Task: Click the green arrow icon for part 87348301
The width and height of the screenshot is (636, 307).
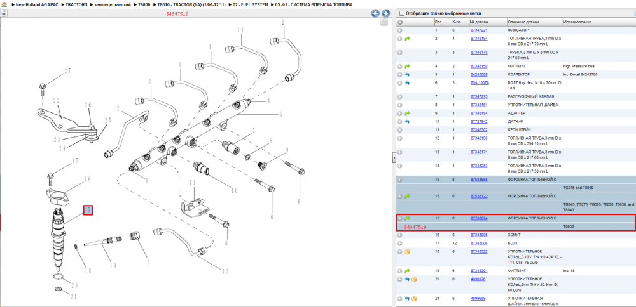Action: [x=408, y=271]
